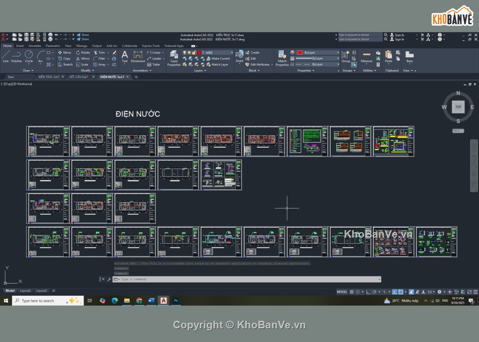Click the Polyline tool

[17, 55]
